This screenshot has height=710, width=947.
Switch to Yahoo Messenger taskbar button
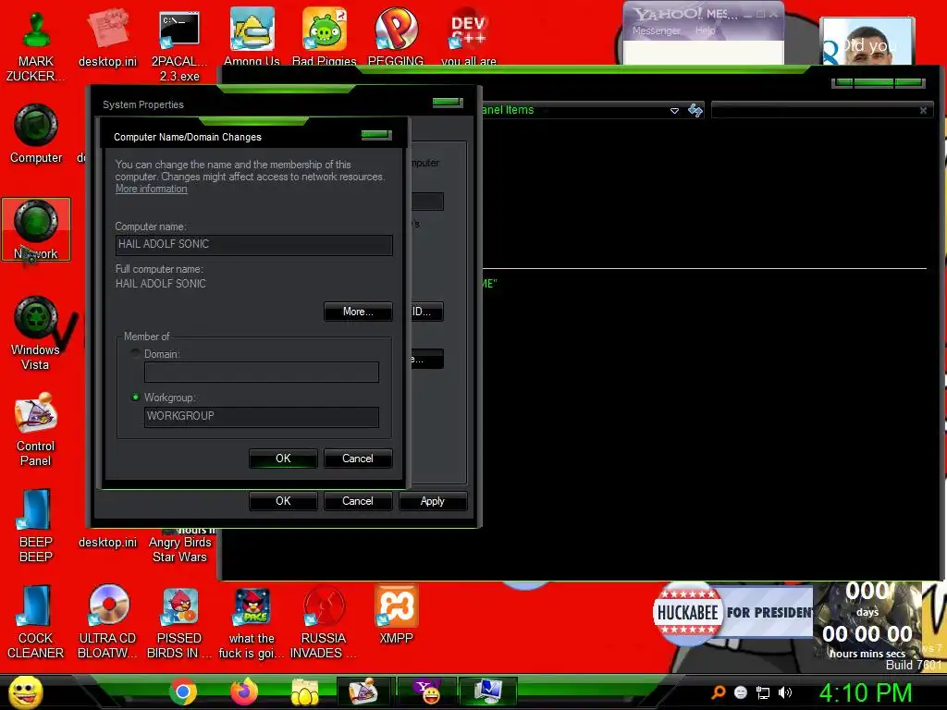(x=427, y=692)
